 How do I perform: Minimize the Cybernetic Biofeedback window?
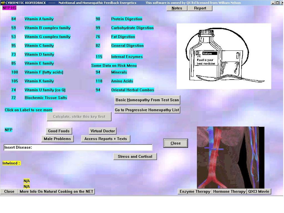pyautogui.click(x=273, y=3)
